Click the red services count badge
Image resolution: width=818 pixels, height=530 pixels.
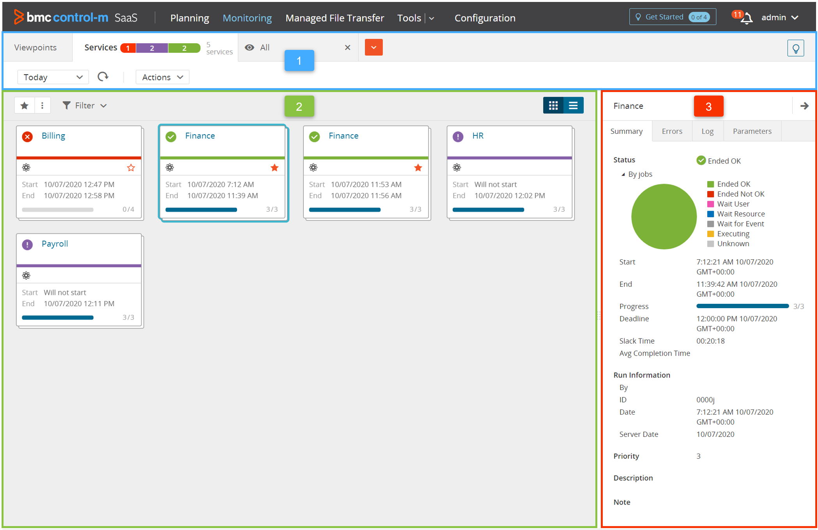click(127, 48)
